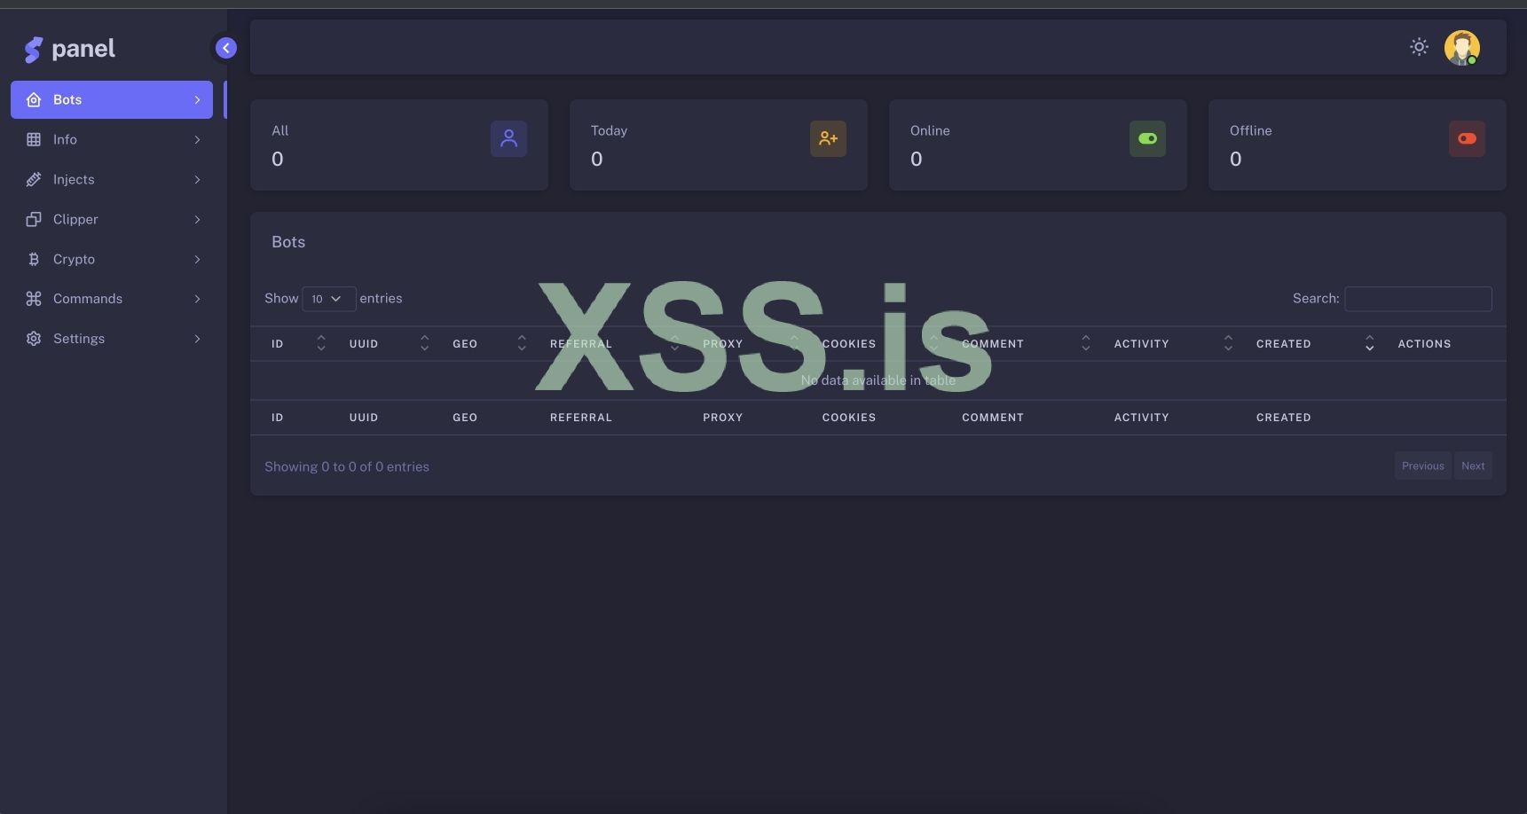Click the "Online" card label
This screenshot has height=814, width=1527.
tap(930, 130)
